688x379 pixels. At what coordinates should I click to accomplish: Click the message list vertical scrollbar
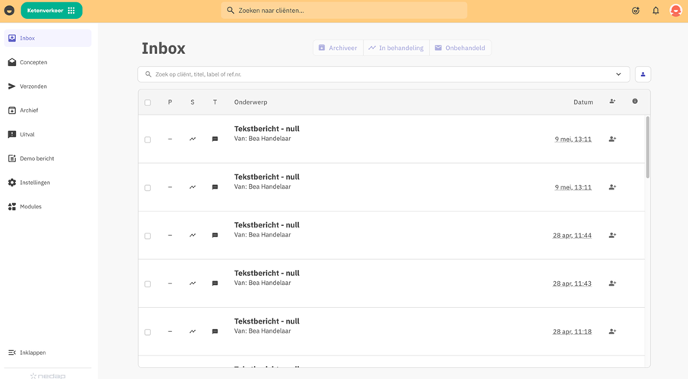tap(648, 147)
